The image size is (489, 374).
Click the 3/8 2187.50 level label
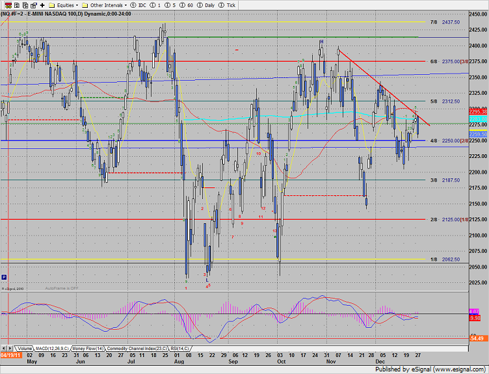(445, 180)
